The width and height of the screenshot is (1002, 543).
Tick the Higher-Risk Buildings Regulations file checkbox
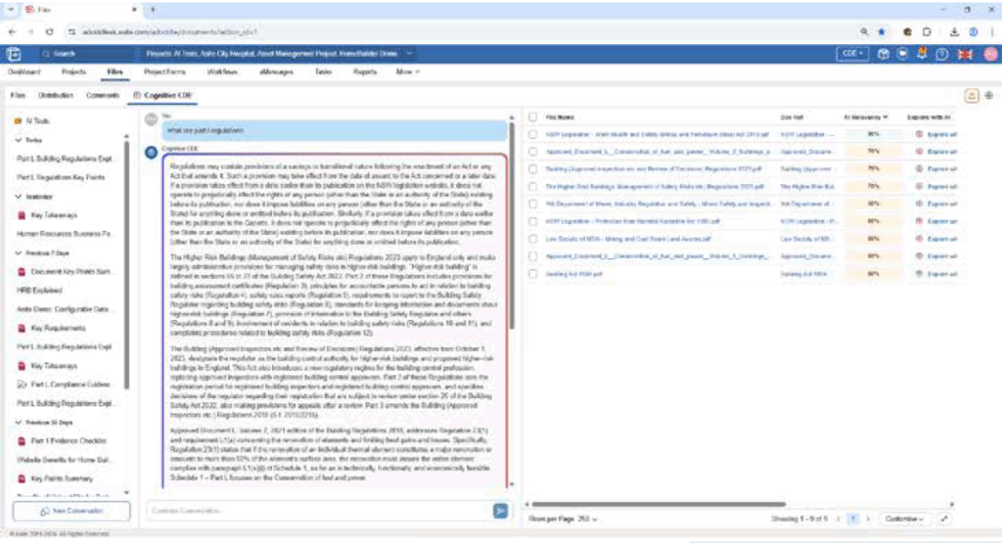click(532, 186)
